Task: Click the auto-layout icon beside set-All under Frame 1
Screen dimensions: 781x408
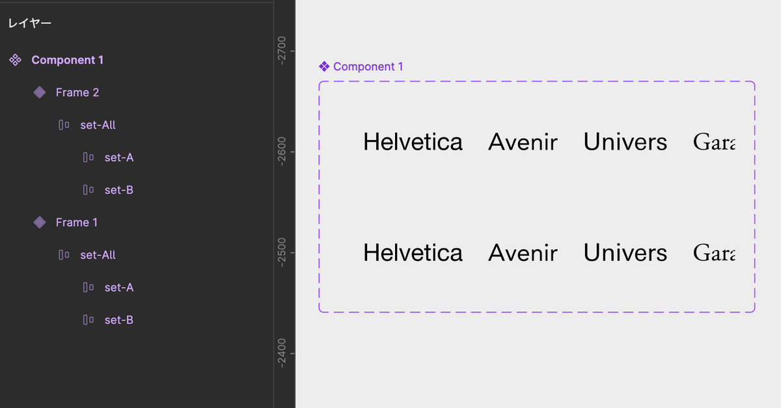Action: coord(64,255)
